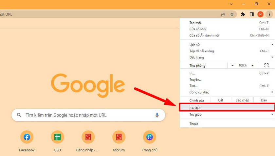Open the Sforum shortcut
This screenshot has width=275, height=156.
click(x=119, y=137)
